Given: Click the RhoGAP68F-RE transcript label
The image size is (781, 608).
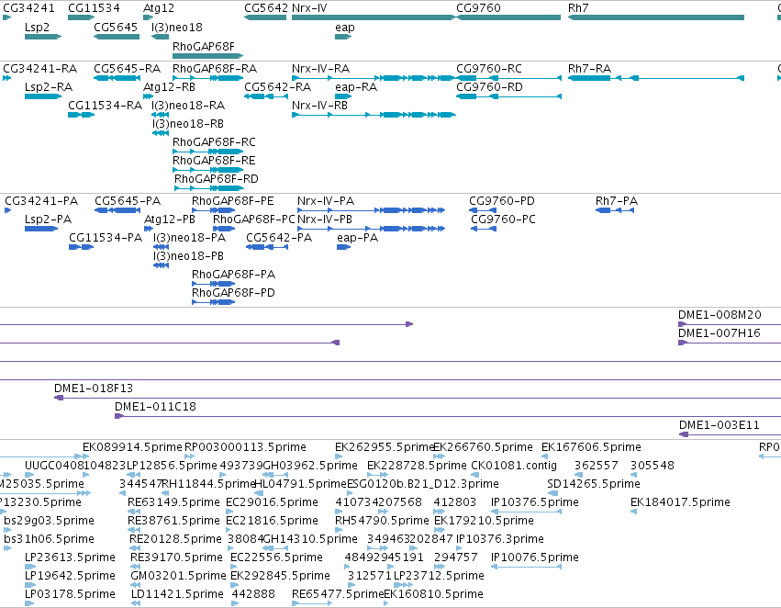Looking at the screenshot, I should tap(214, 161).
